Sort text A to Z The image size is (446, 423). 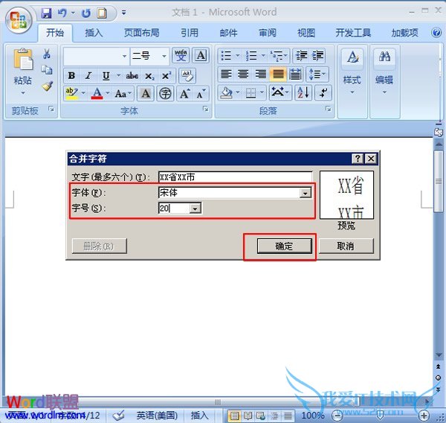click(303, 92)
